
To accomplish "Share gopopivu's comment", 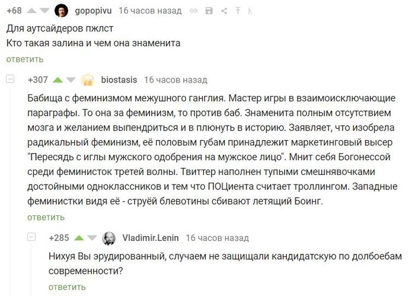I will pyautogui.click(x=224, y=11).
